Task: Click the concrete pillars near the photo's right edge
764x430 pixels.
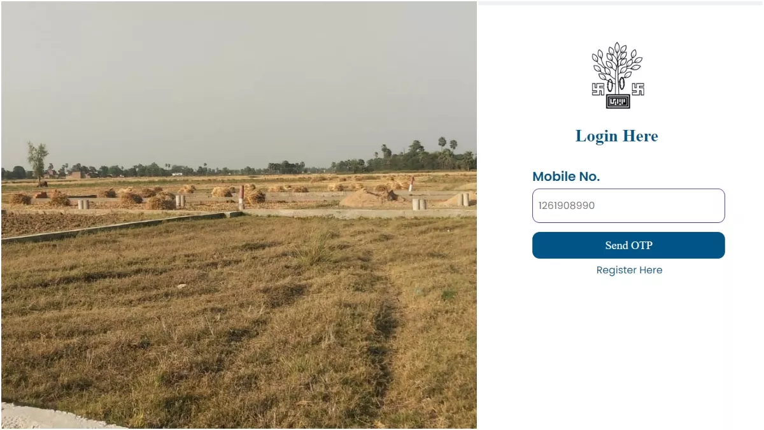Action: tap(464, 199)
